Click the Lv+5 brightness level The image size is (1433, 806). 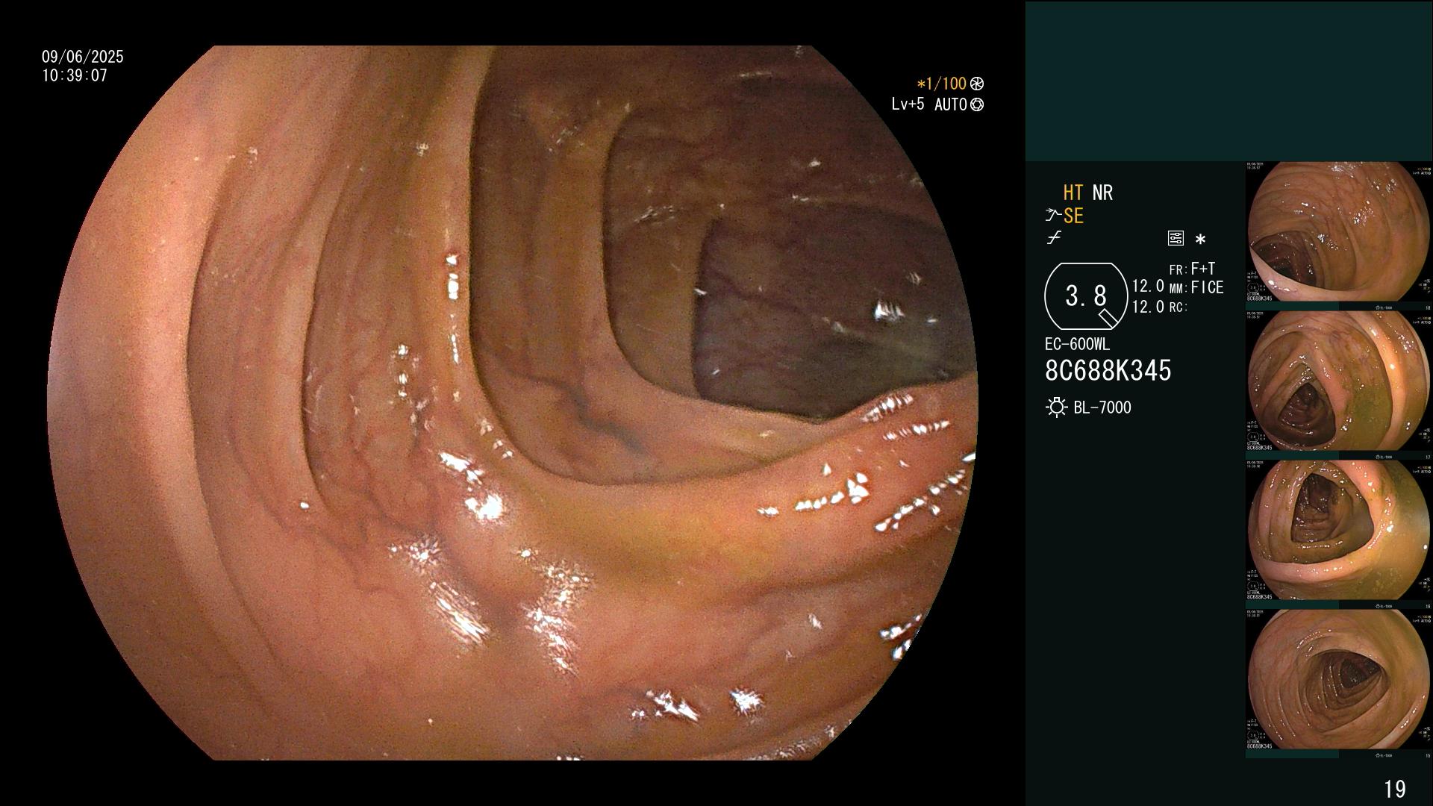pos(908,104)
